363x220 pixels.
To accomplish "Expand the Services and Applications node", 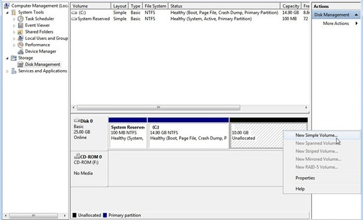I will 8,71.
